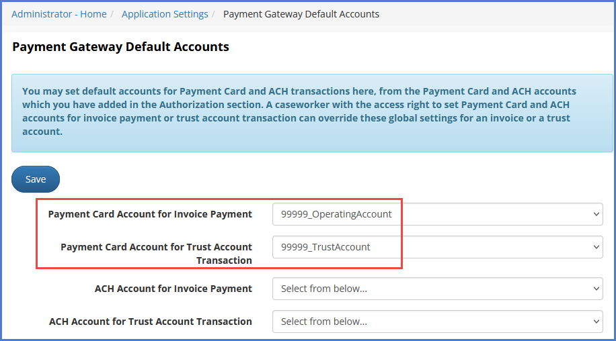Go to Application Settings breadcrumb link
The image size is (616, 341).
[x=165, y=14]
